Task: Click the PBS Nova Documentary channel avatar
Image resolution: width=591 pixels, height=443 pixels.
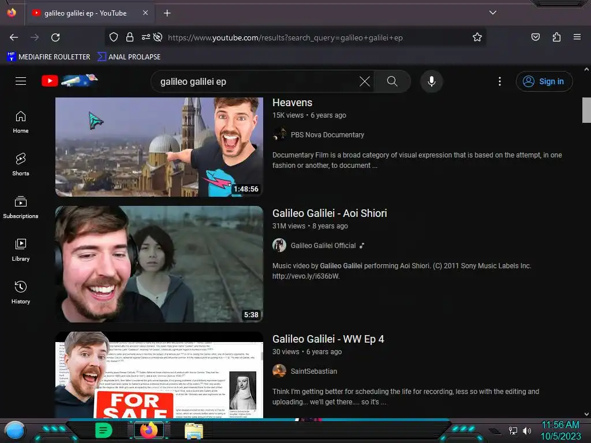Action: 279,134
